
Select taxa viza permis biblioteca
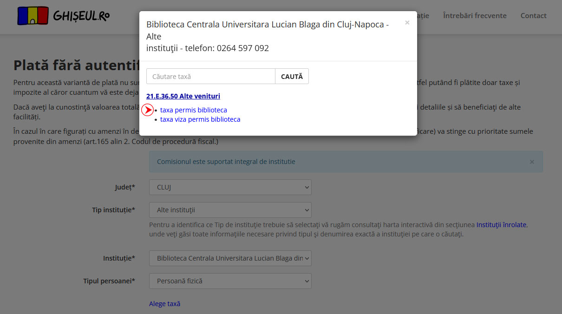click(200, 119)
